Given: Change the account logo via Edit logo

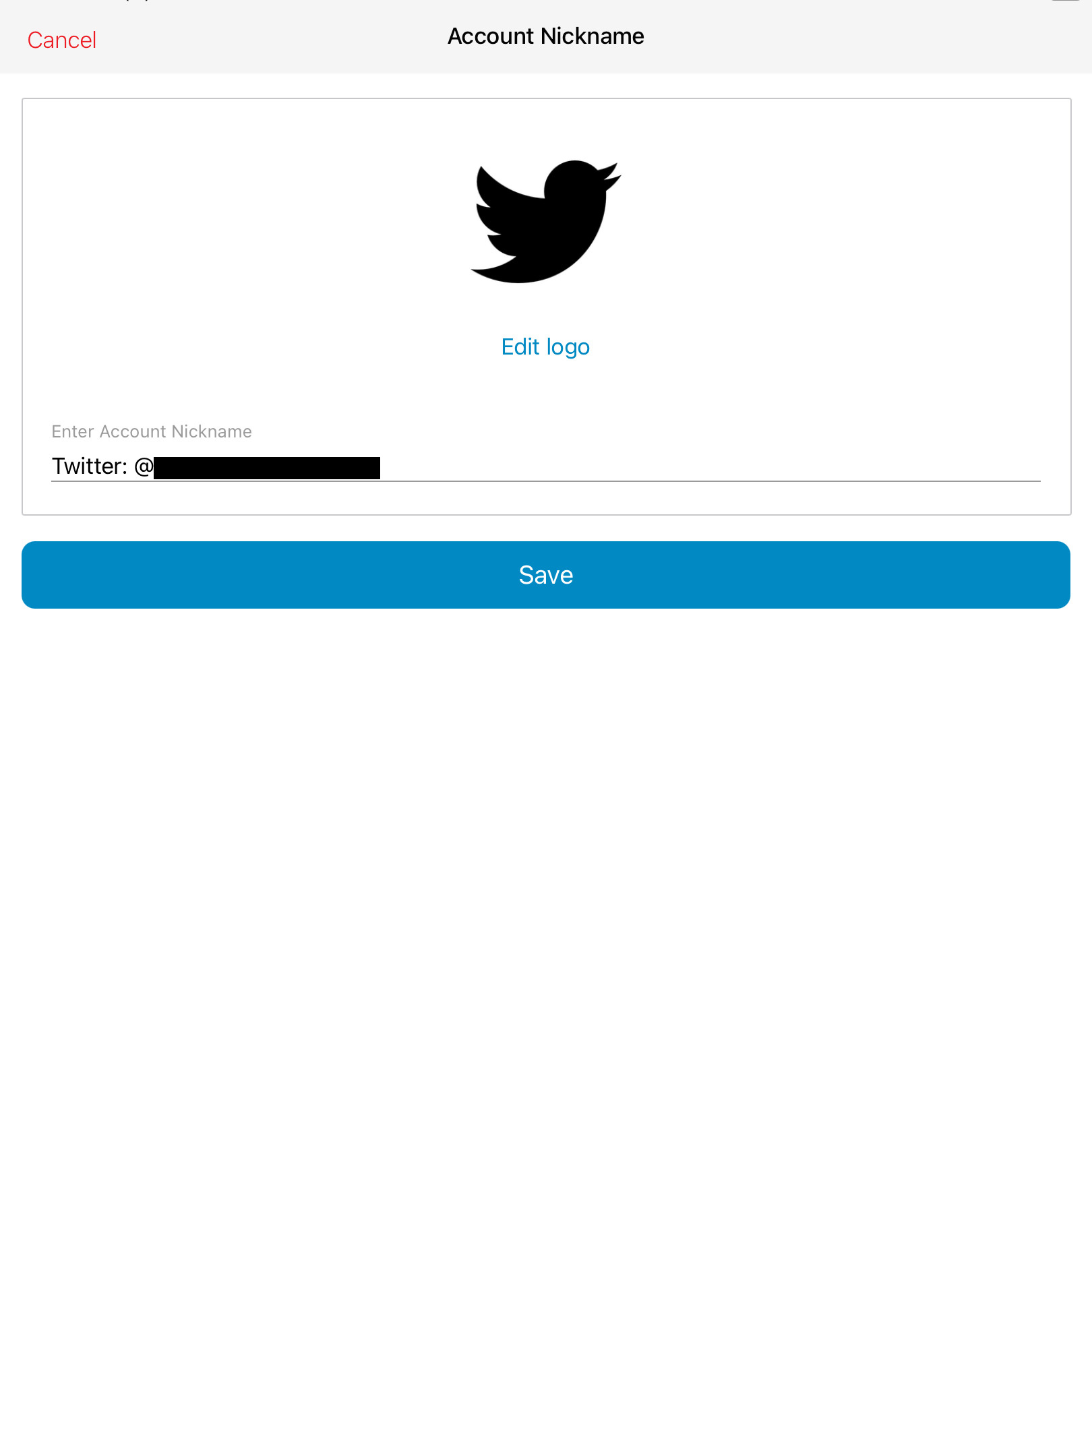Looking at the screenshot, I should click(545, 347).
